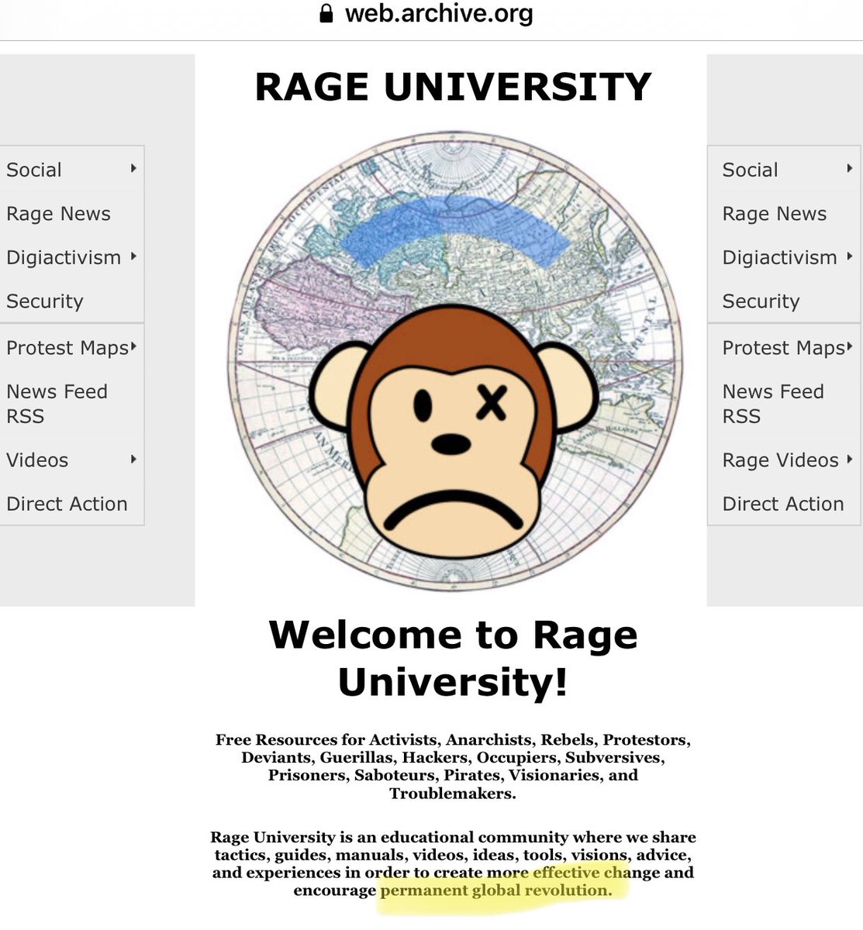Screen dimensions: 863x930
Task: Expand the right Rage Videos submenu arrow
Action: [x=850, y=459]
